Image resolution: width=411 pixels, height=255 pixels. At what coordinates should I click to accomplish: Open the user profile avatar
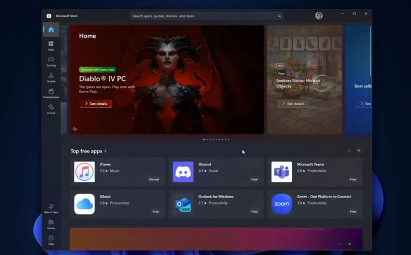click(319, 15)
